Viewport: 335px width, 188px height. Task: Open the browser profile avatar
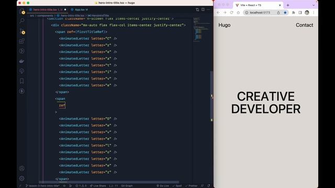307,13
